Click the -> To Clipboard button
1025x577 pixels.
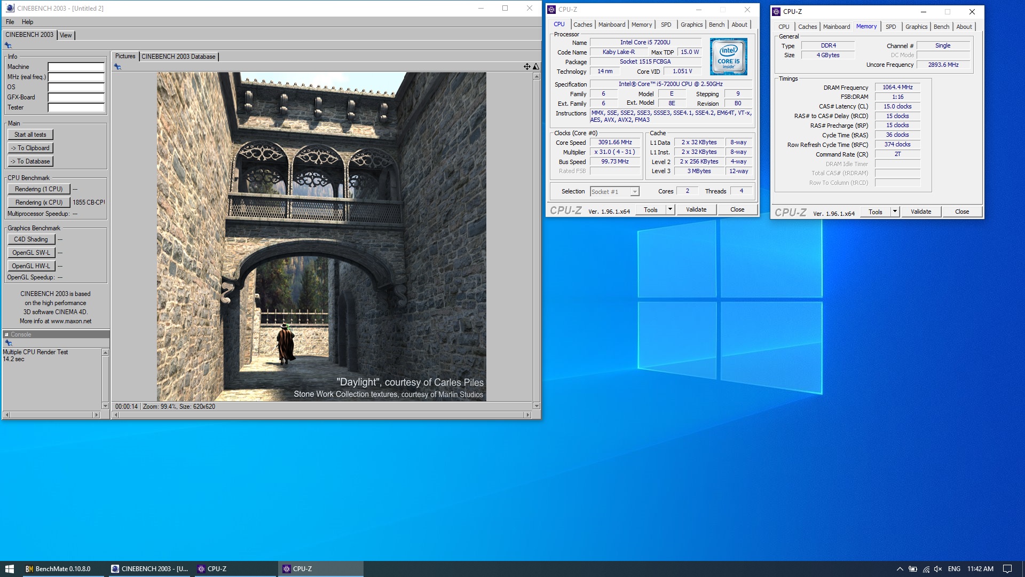[30, 148]
